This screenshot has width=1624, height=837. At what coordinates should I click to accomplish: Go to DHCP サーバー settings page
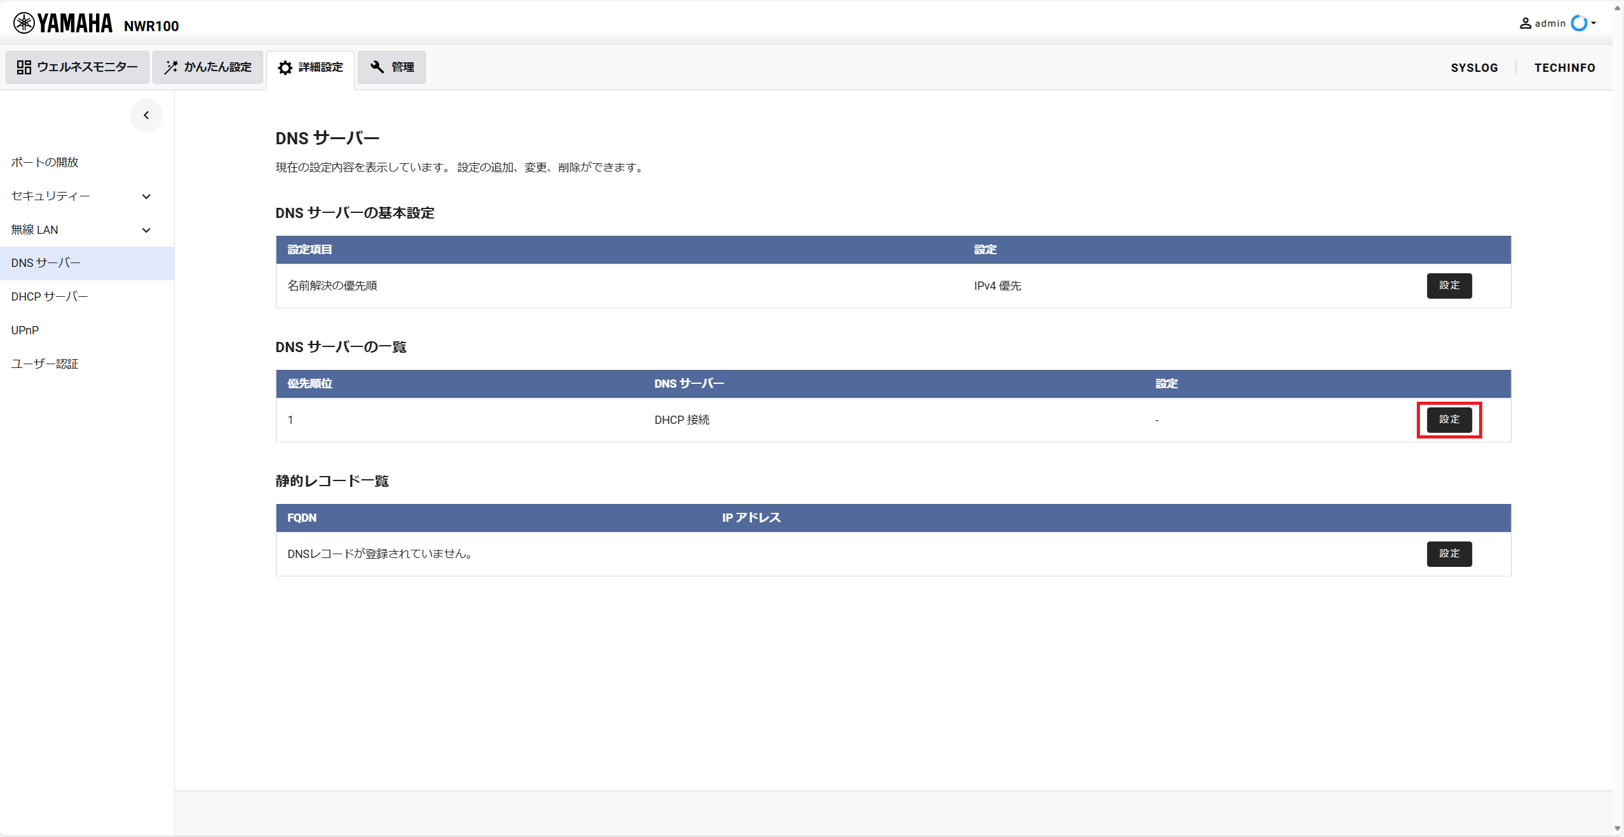pyautogui.click(x=50, y=297)
